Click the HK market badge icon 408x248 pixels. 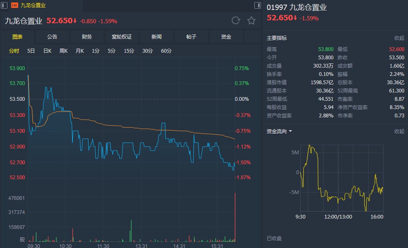(x=14, y=5)
